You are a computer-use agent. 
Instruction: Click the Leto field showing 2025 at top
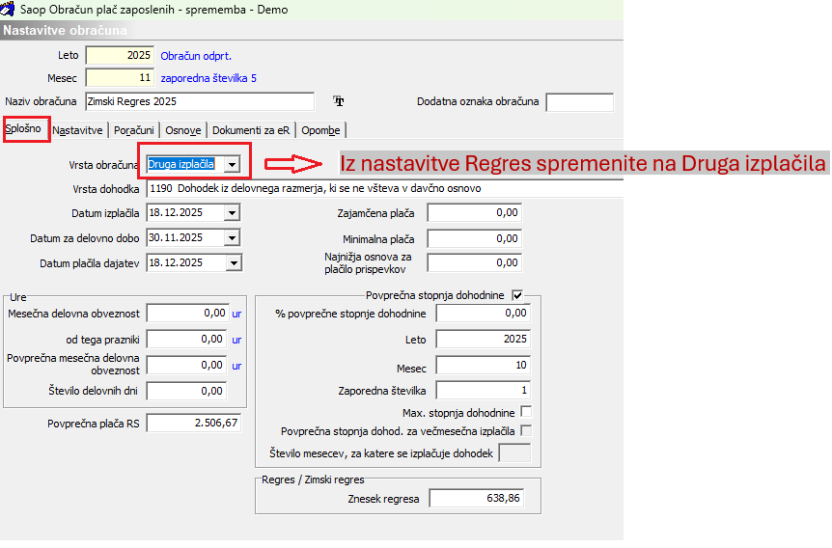pos(120,55)
